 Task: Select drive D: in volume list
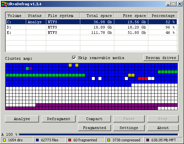[92, 27]
